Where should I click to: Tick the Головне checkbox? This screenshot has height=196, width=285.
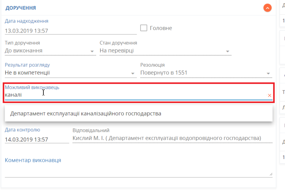point(144,28)
